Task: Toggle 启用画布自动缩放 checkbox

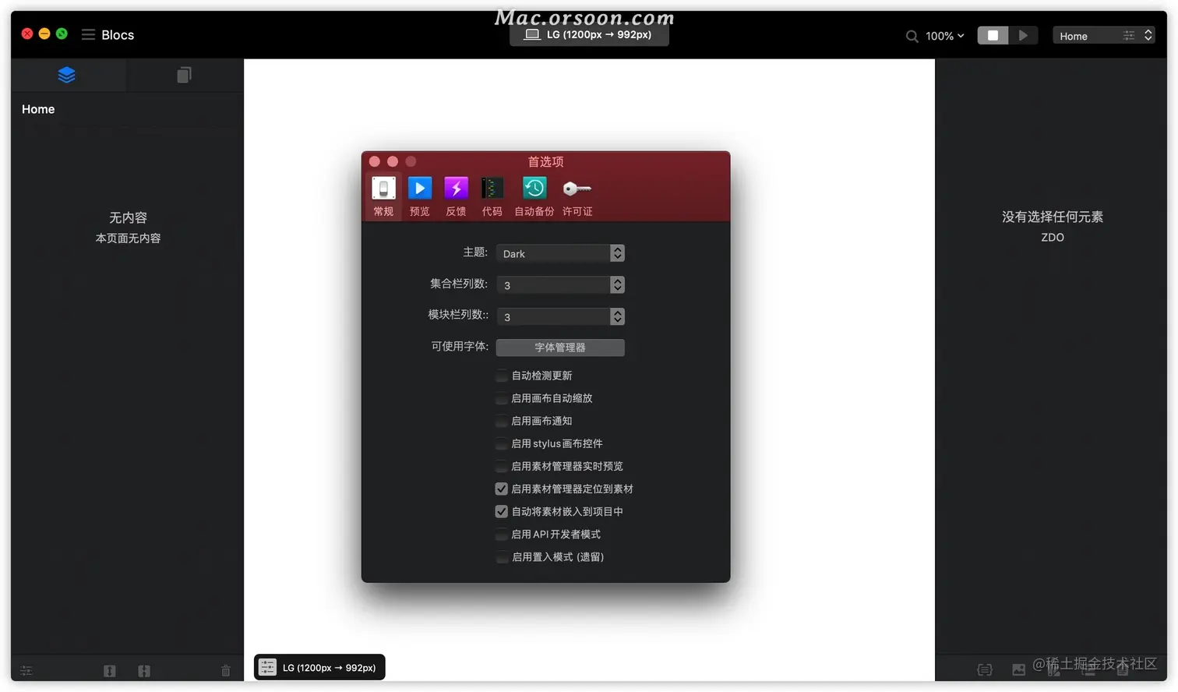Action: point(502,398)
